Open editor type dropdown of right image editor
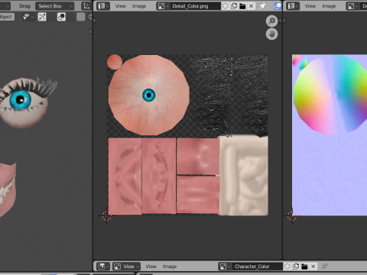 [x=293, y=6]
